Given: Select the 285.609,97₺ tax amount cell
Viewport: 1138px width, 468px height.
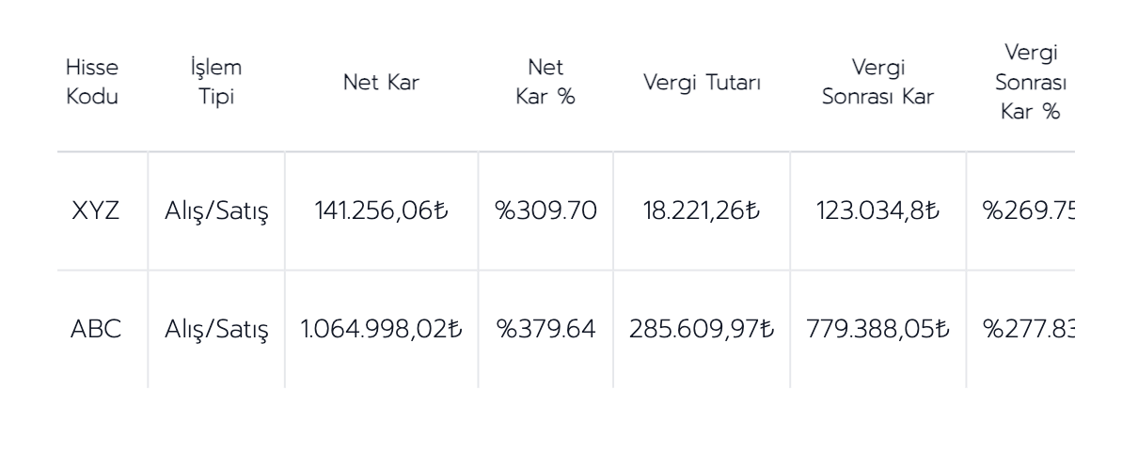Looking at the screenshot, I should [x=702, y=329].
